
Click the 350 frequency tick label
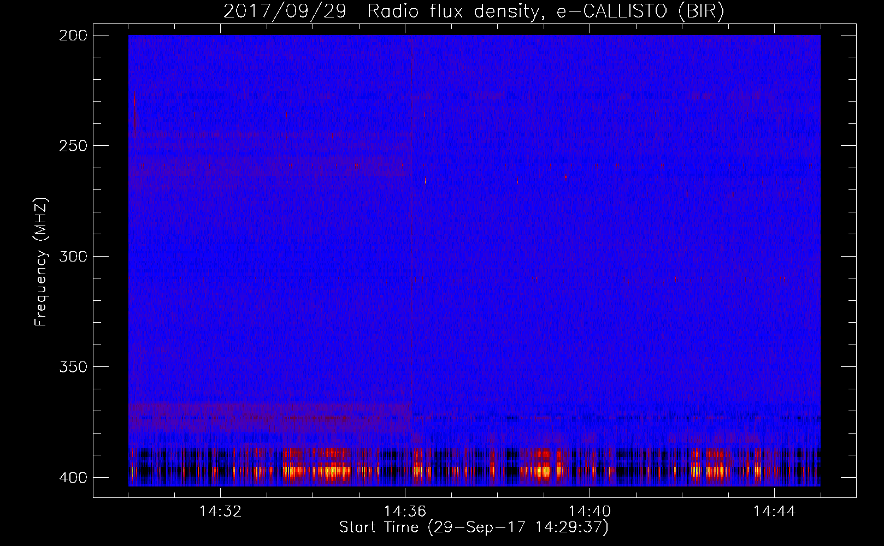tap(73, 367)
